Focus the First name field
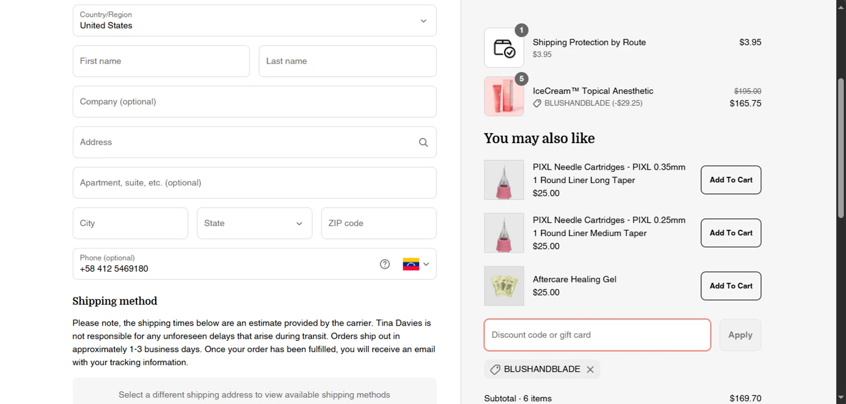 [161, 61]
